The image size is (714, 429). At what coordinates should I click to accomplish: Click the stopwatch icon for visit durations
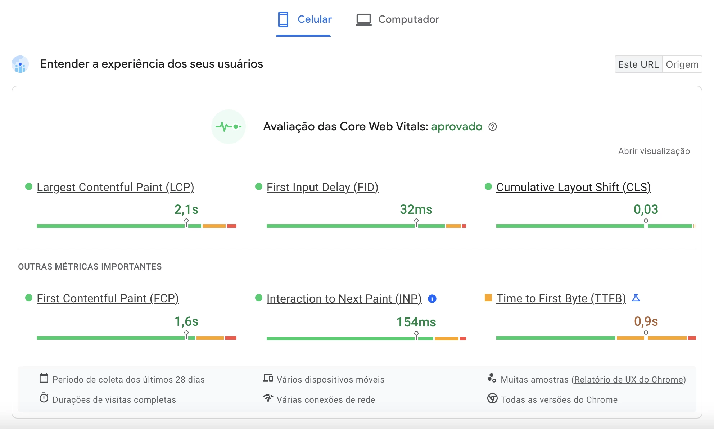pyautogui.click(x=44, y=398)
